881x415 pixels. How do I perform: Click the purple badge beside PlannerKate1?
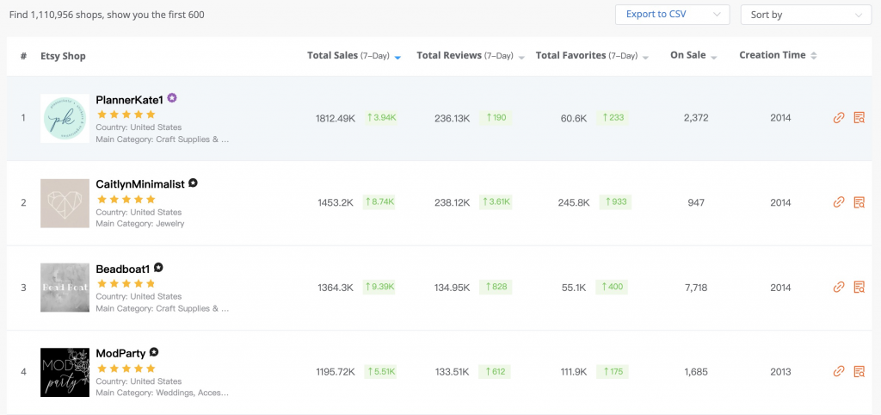click(172, 99)
